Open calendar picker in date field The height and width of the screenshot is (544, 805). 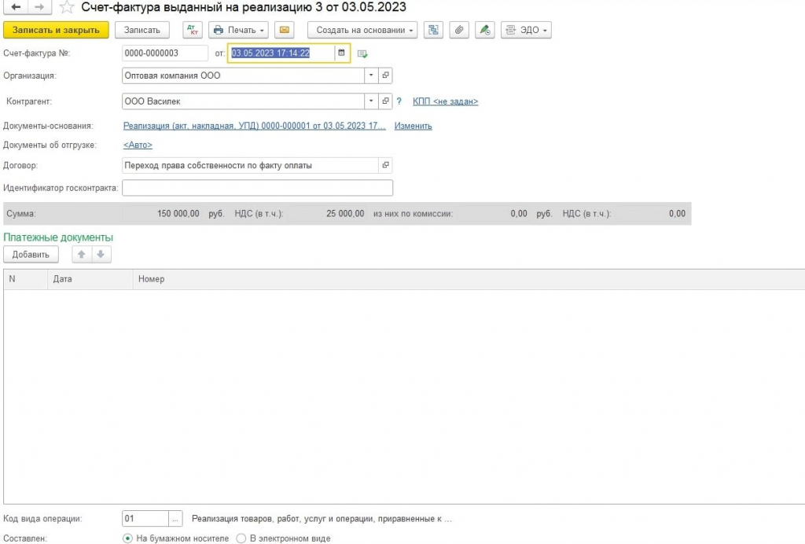point(341,53)
